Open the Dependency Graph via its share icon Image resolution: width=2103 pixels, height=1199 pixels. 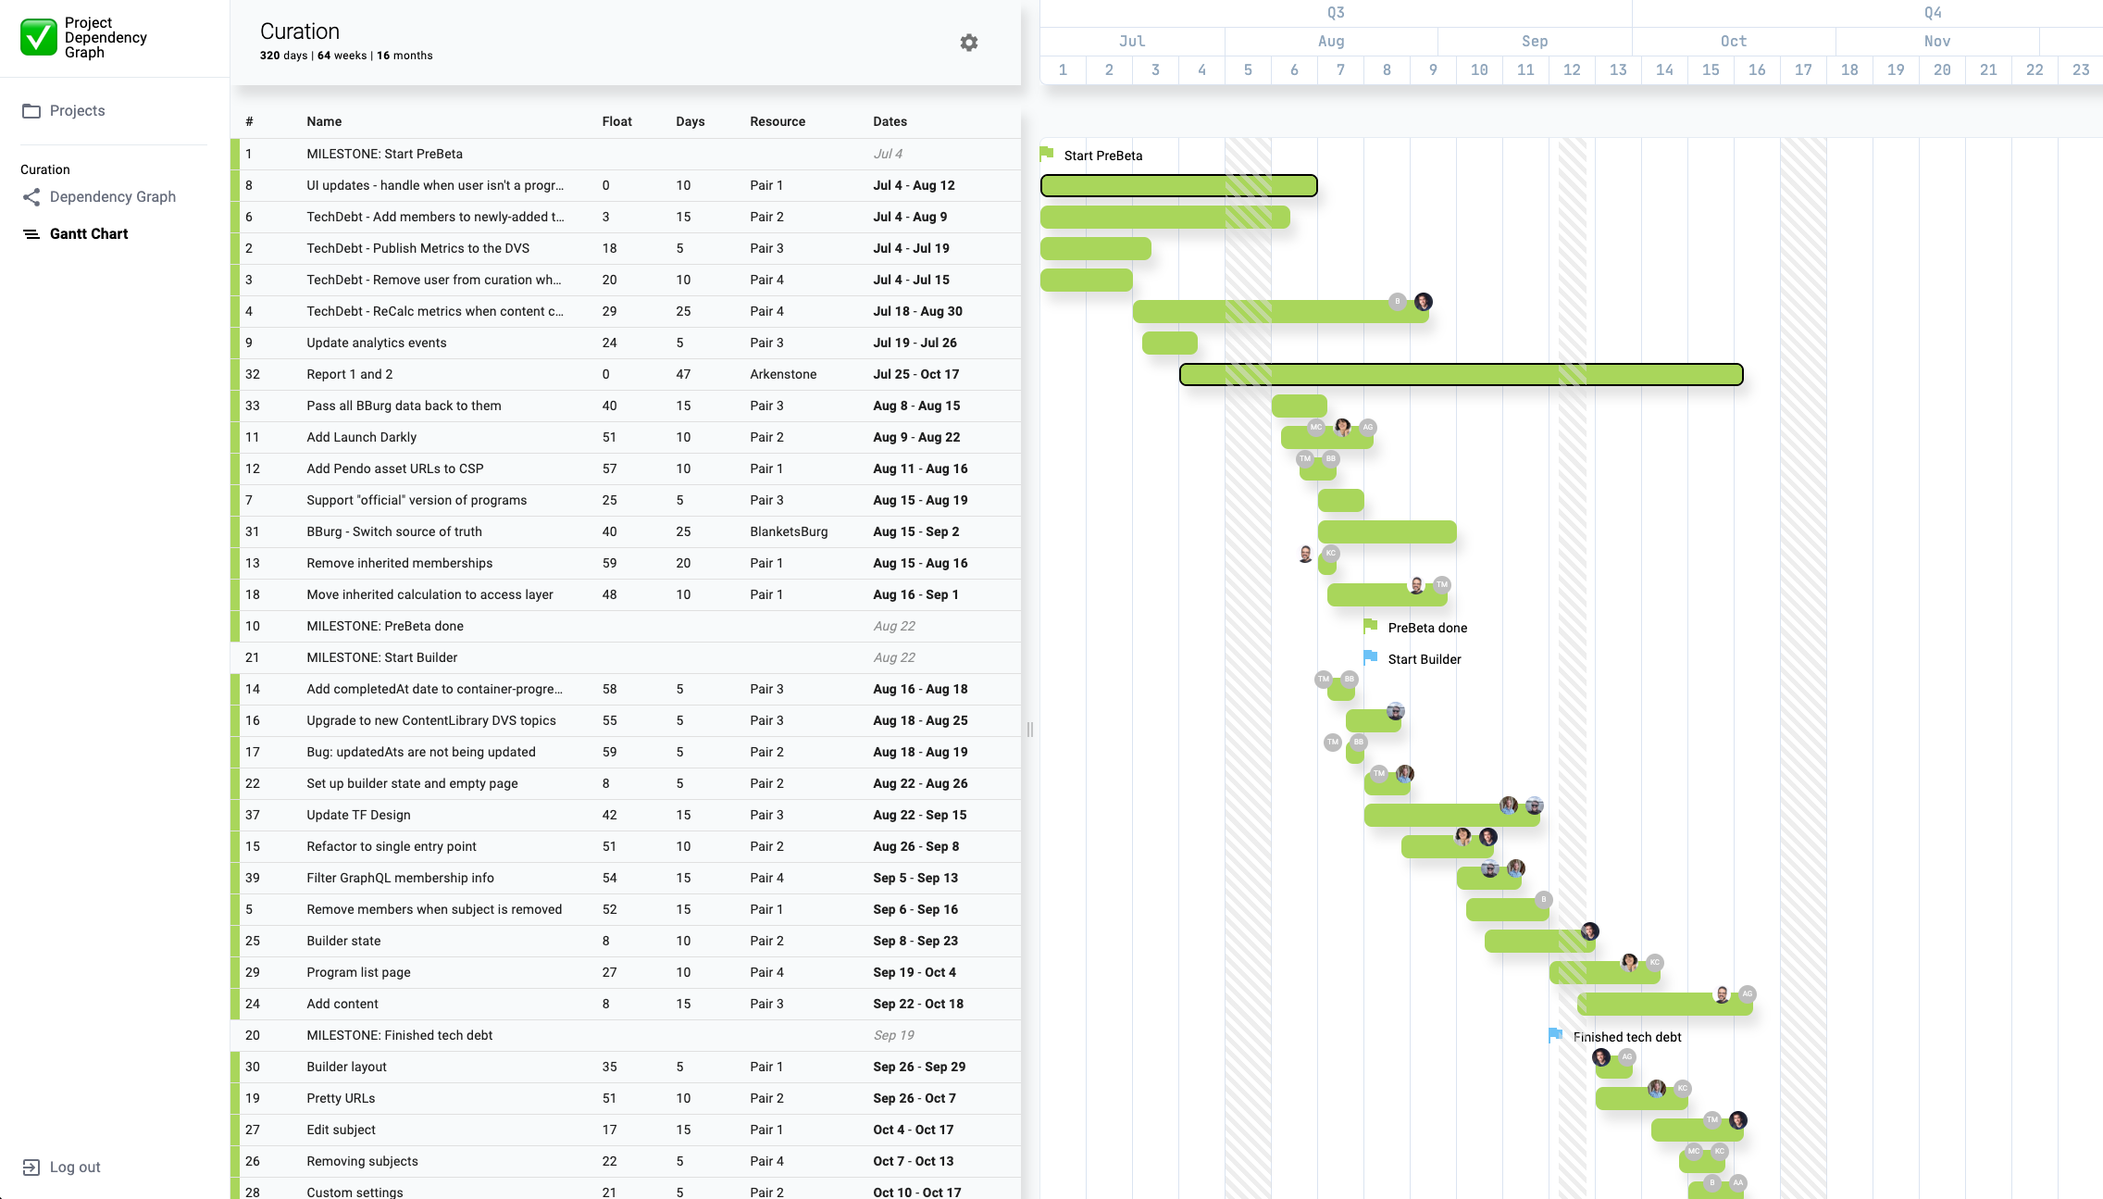31,196
